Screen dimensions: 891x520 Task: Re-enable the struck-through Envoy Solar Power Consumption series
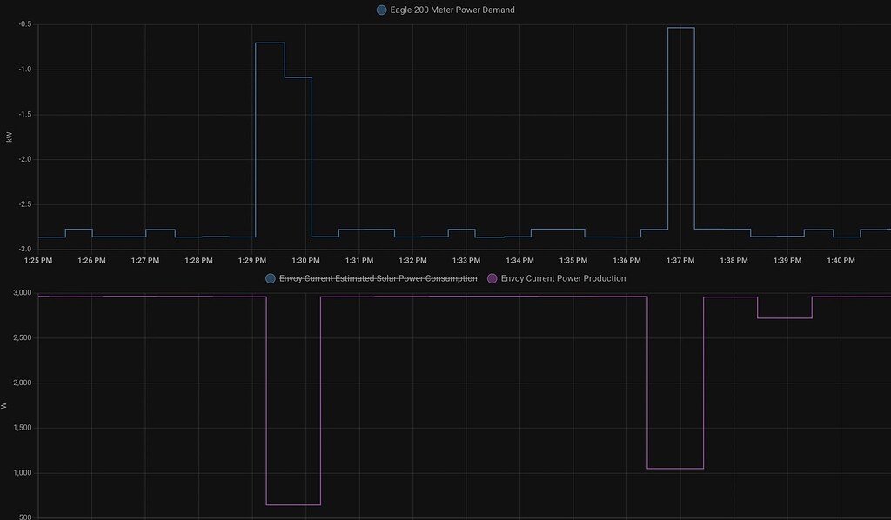tap(378, 278)
